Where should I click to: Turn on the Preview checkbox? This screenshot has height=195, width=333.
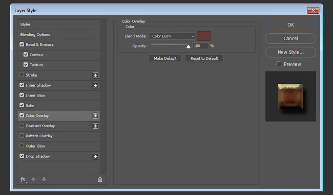coord(279,64)
